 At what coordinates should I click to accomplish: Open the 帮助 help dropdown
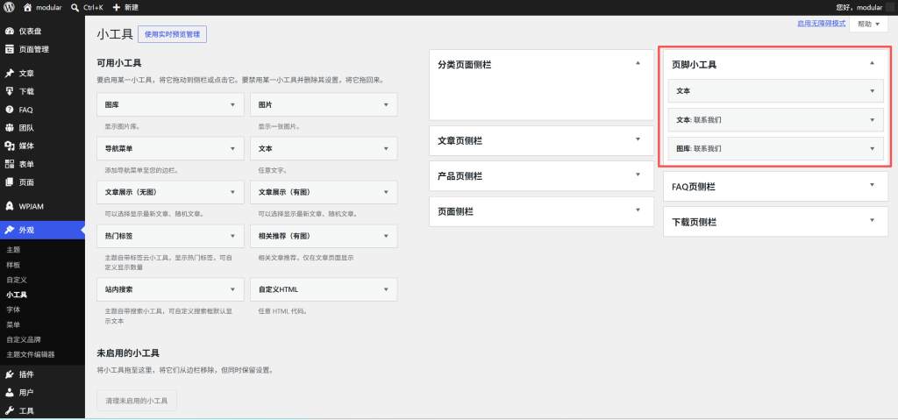tap(869, 24)
